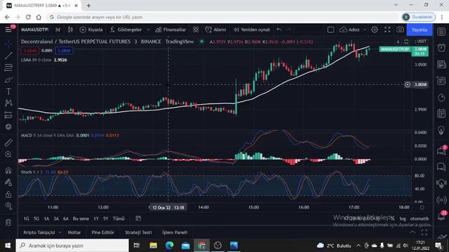Switch to the Pine Editör tab

click(x=103, y=232)
